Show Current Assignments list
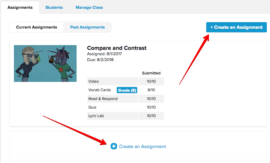 (x=36, y=27)
